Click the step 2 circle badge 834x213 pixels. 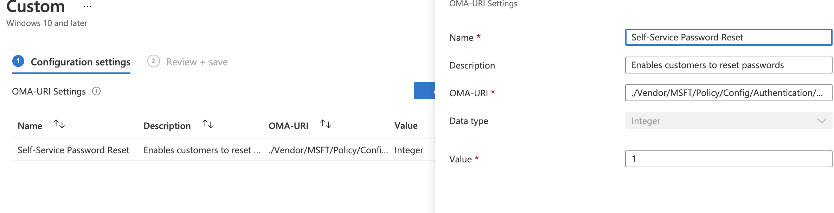(x=153, y=61)
